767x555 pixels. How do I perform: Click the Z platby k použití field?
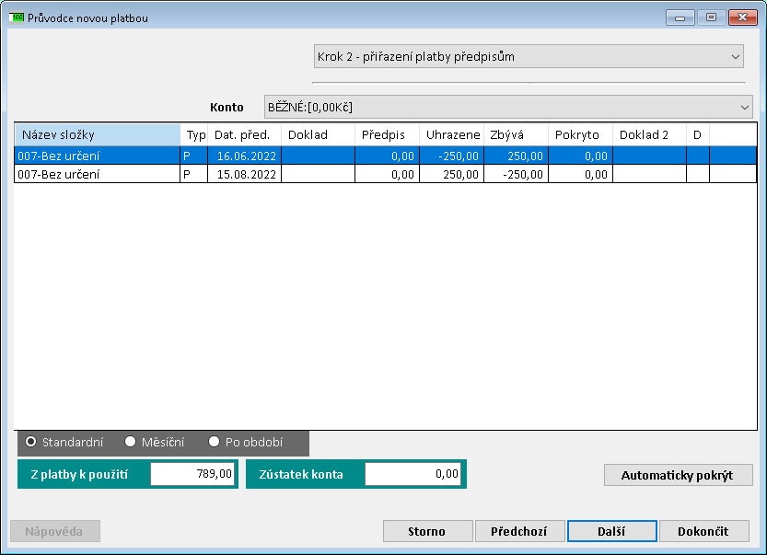click(x=192, y=474)
